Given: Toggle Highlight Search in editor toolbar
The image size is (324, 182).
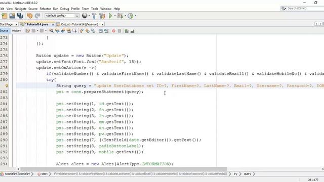Looking at the screenshot, I should point(69,31).
